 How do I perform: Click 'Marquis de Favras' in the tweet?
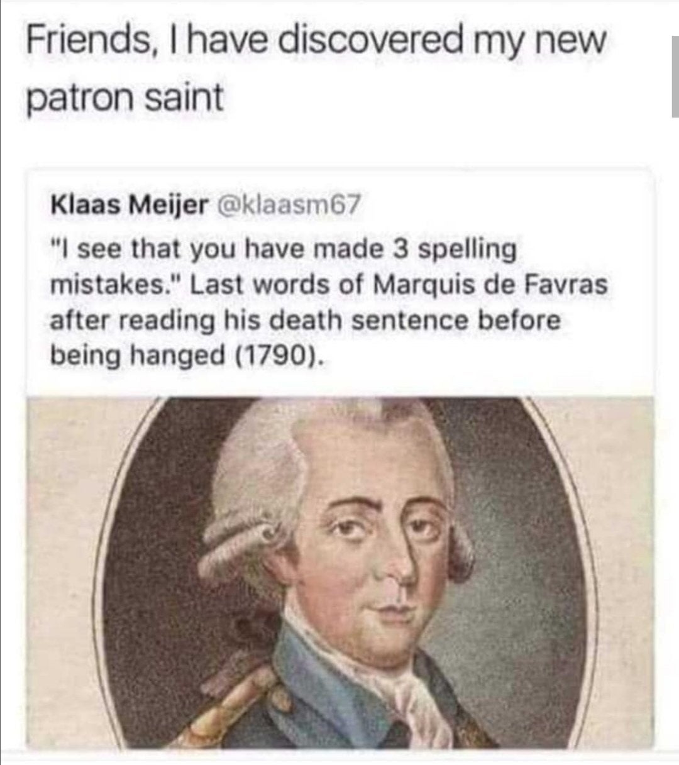pos(491,285)
